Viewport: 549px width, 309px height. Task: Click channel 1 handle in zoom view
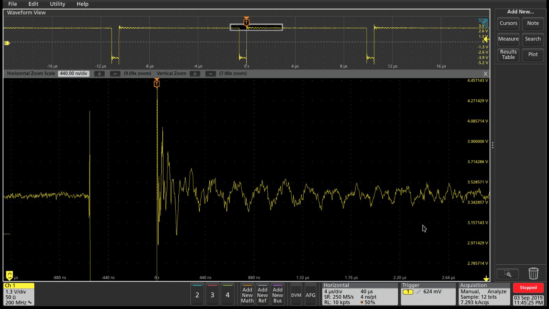click(10, 275)
